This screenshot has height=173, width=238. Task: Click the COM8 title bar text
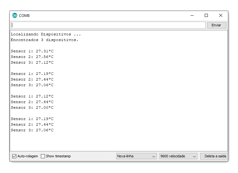24,16
